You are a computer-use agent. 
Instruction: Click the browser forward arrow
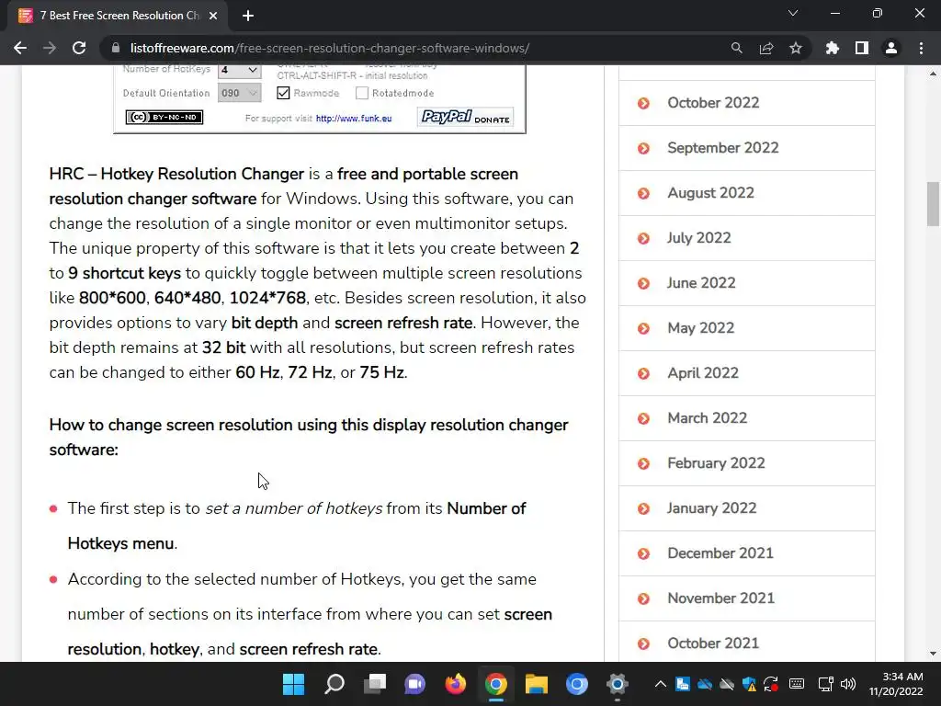[x=50, y=48]
